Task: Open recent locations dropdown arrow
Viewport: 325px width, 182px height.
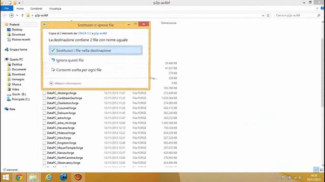Action: pos(17,16)
